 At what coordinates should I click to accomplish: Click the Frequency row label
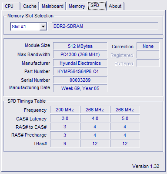click(x=35, y=110)
